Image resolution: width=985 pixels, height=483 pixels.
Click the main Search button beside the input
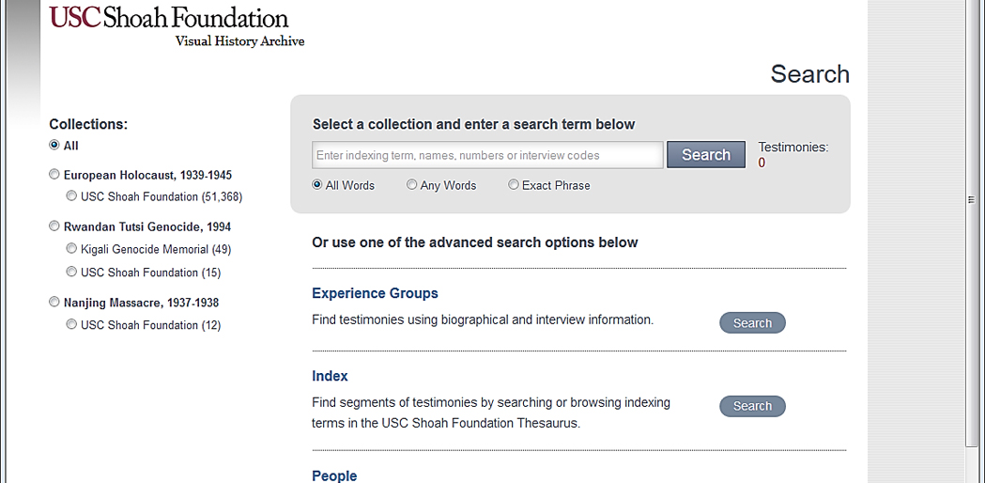tap(706, 155)
